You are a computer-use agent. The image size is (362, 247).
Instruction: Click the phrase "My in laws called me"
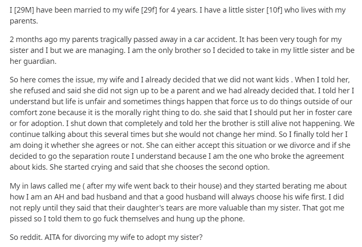tap(45, 186)
